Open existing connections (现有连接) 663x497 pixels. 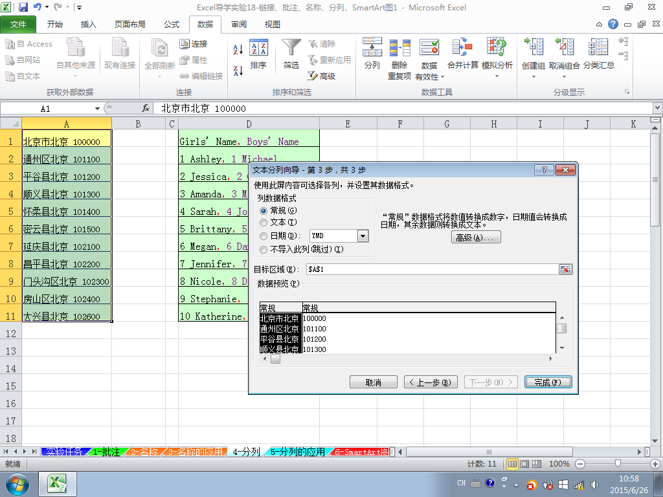coord(120,53)
